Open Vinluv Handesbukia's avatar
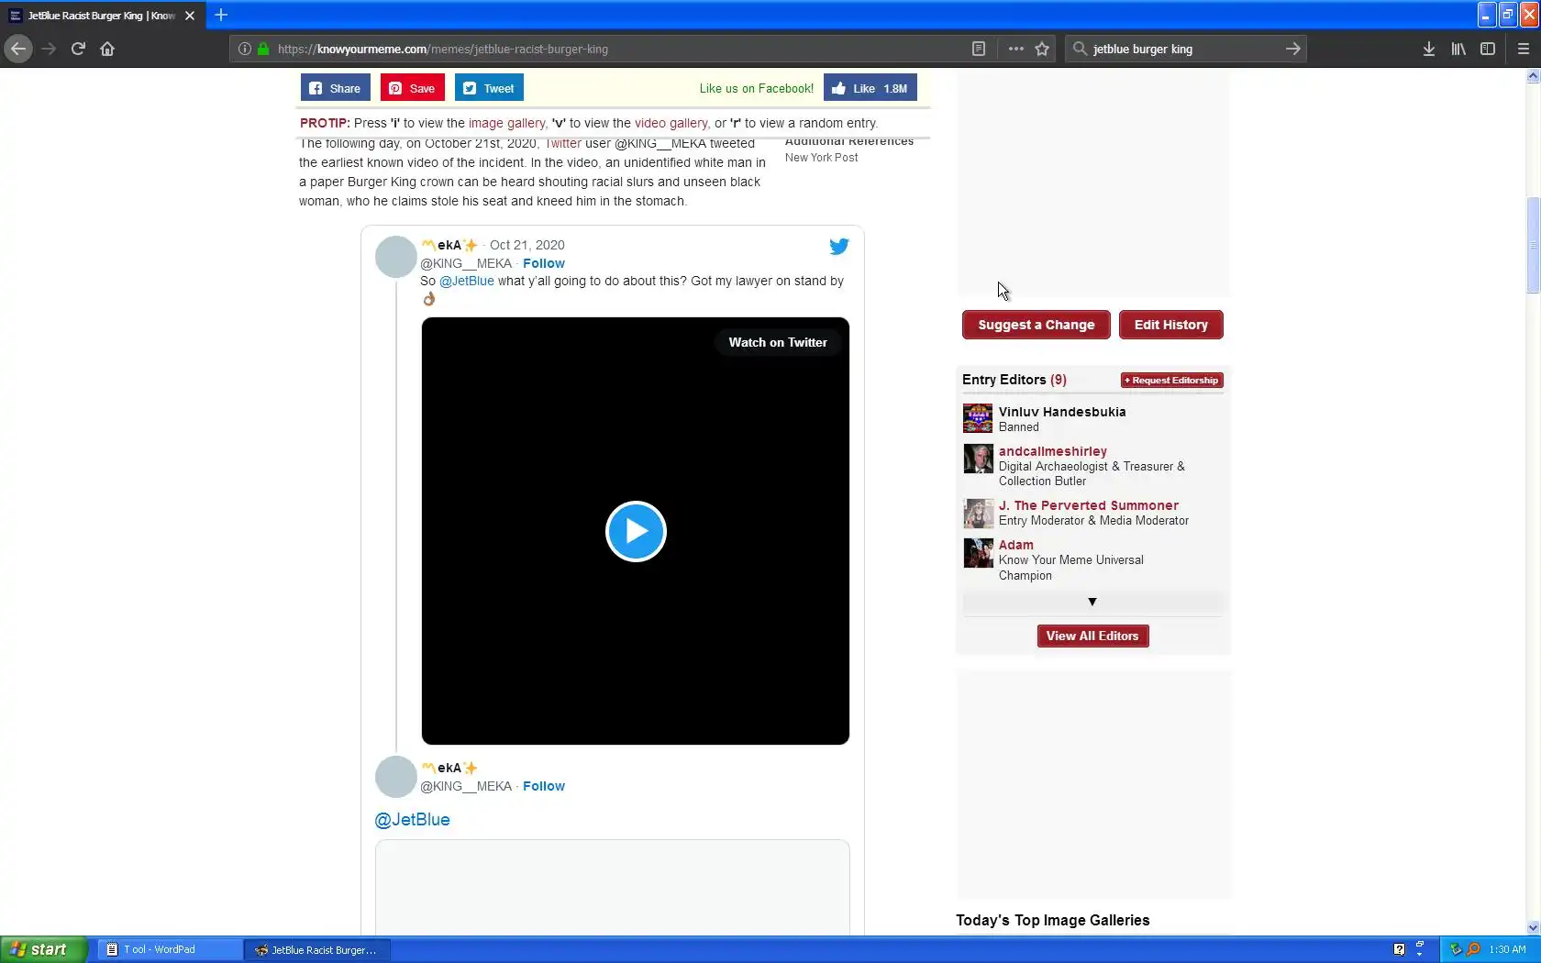This screenshot has width=1541, height=963. click(x=978, y=418)
